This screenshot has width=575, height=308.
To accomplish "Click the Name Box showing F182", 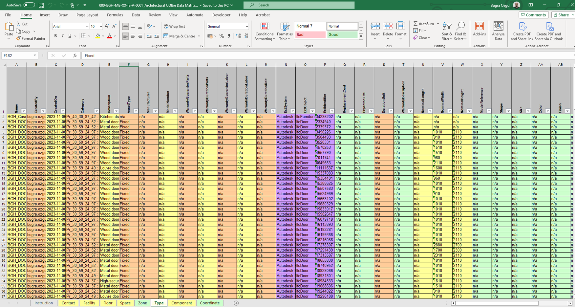I will pyautogui.click(x=17, y=55).
